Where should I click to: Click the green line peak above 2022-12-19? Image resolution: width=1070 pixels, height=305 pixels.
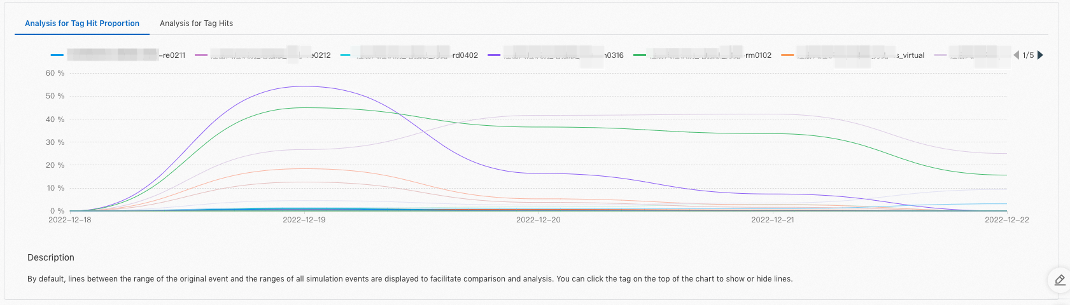point(304,107)
